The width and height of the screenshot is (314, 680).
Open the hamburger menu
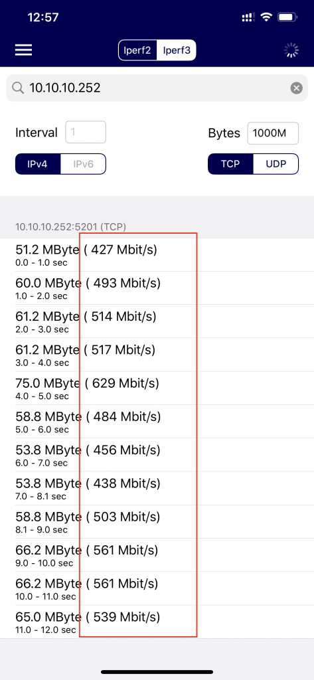coord(23,50)
